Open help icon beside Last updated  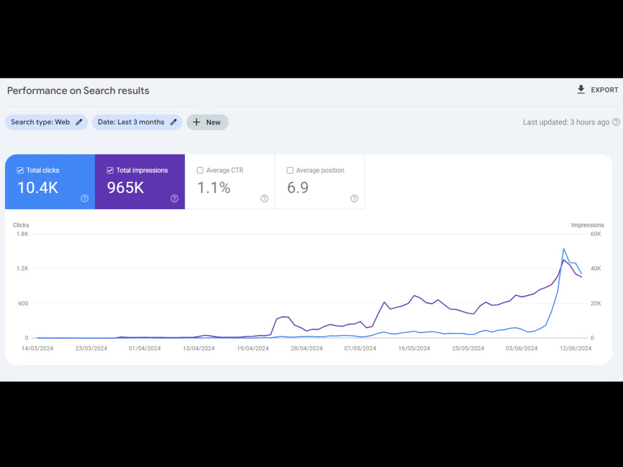(616, 122)
